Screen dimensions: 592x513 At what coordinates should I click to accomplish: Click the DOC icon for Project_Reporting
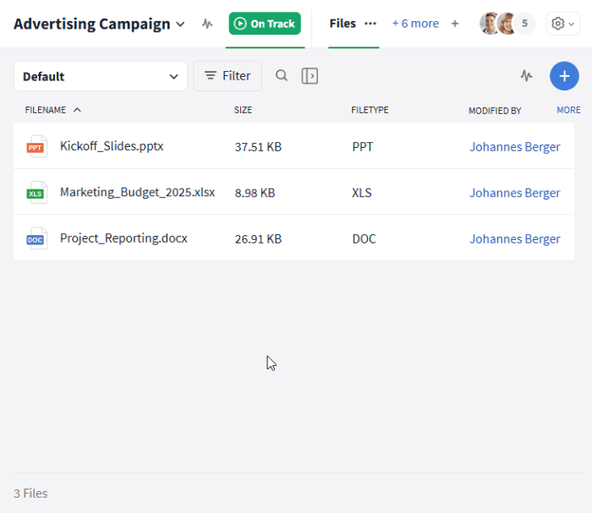coord(36,238)
